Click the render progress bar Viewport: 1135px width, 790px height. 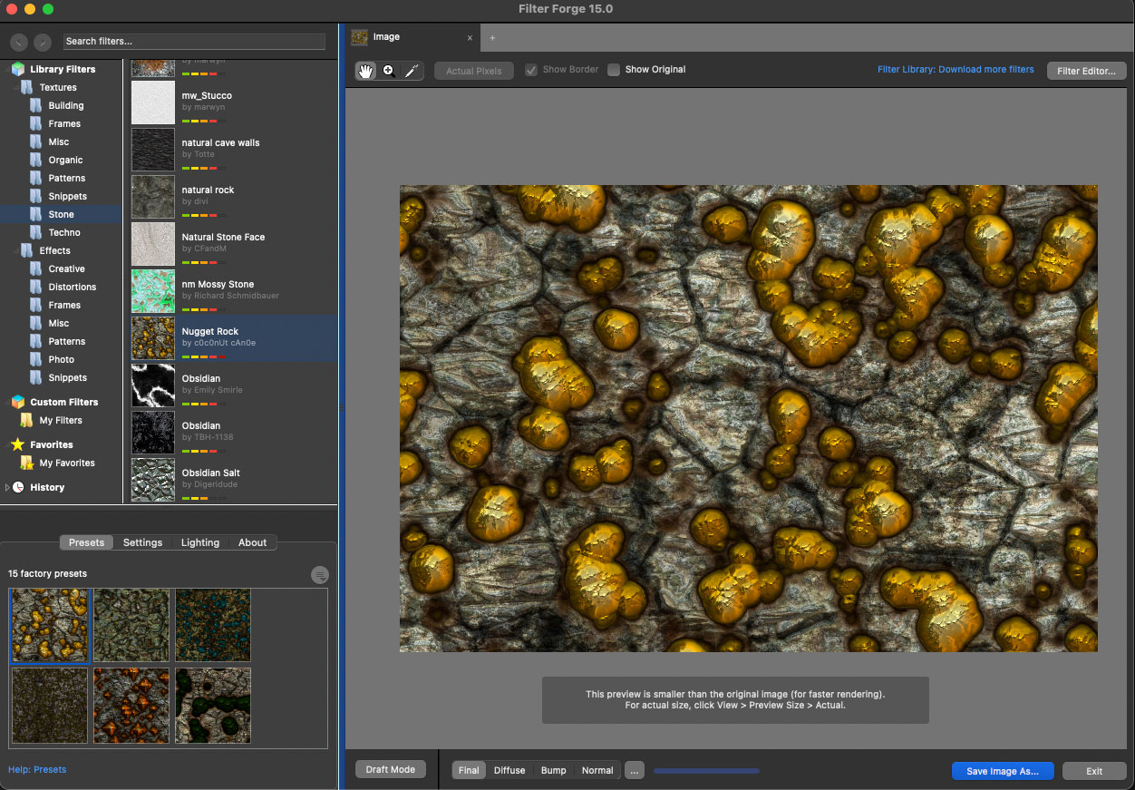pos(706,771)
